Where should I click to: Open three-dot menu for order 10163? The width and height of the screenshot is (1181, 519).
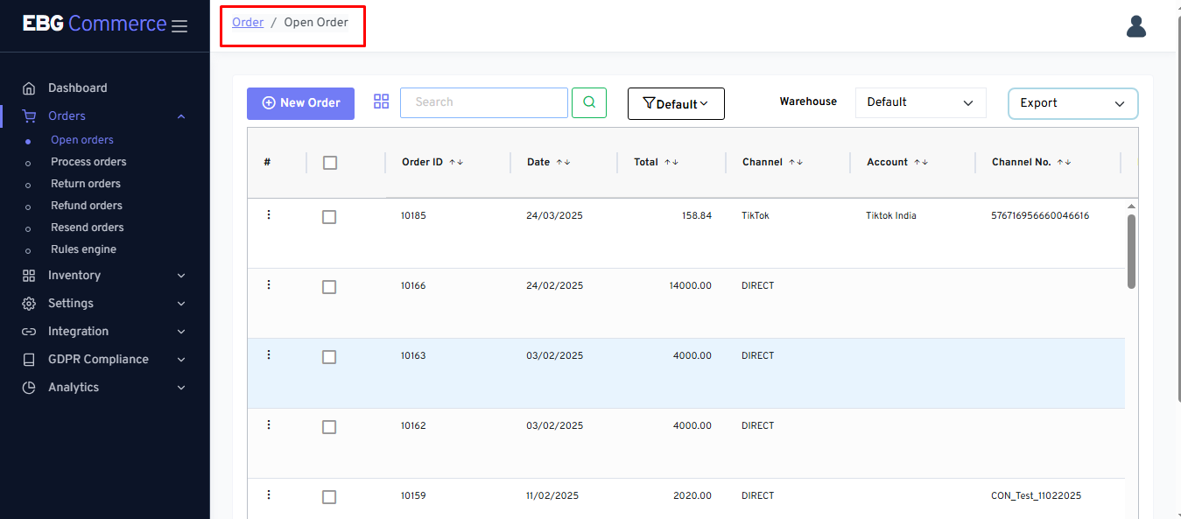tap(269, 355)
